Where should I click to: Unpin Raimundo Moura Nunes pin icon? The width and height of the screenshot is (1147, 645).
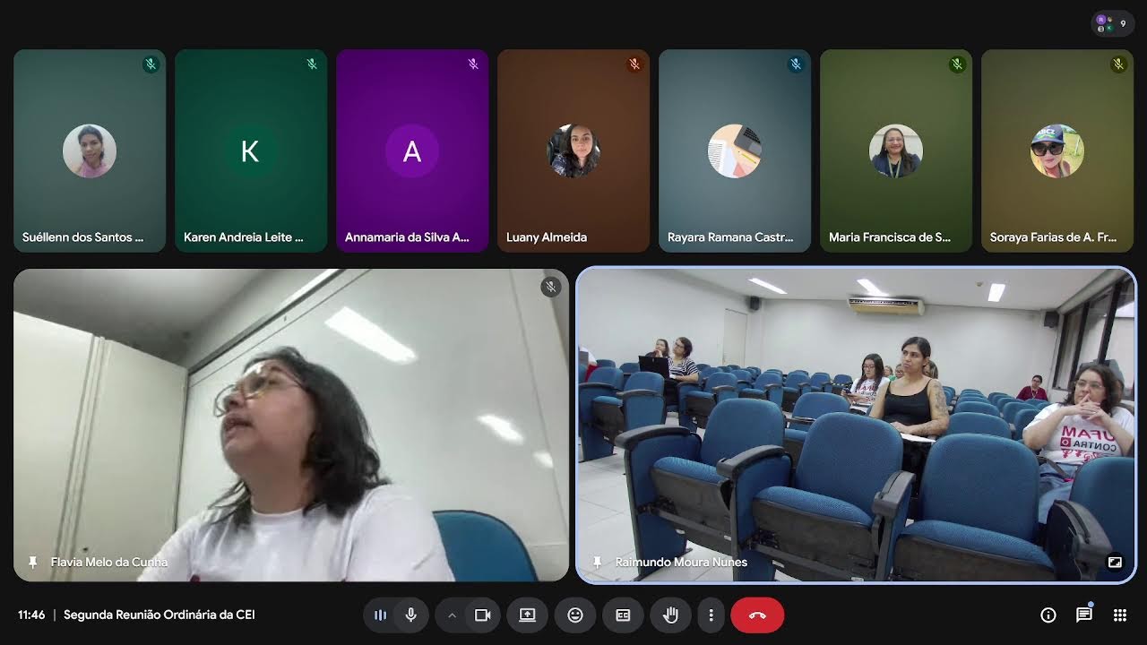597,563
